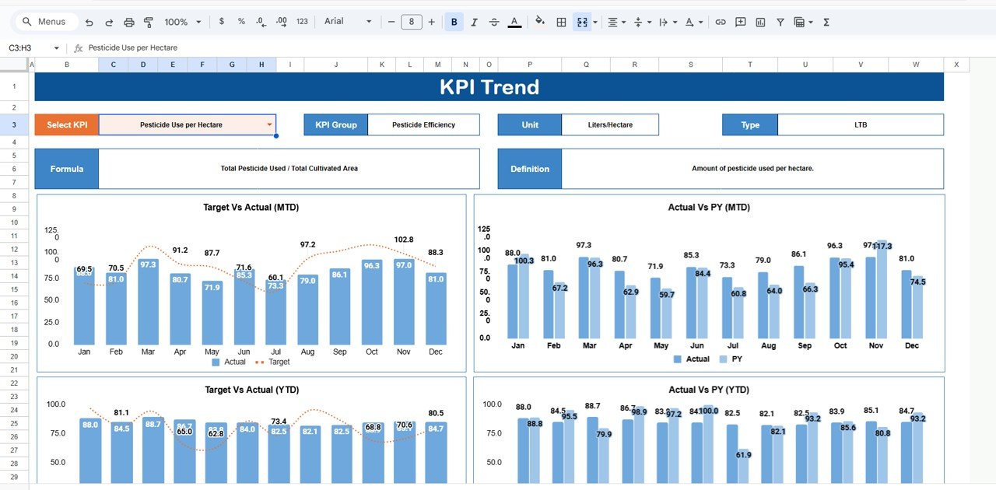Toggle bold formatting off
The image size is (996, 490).
(454, 22)
